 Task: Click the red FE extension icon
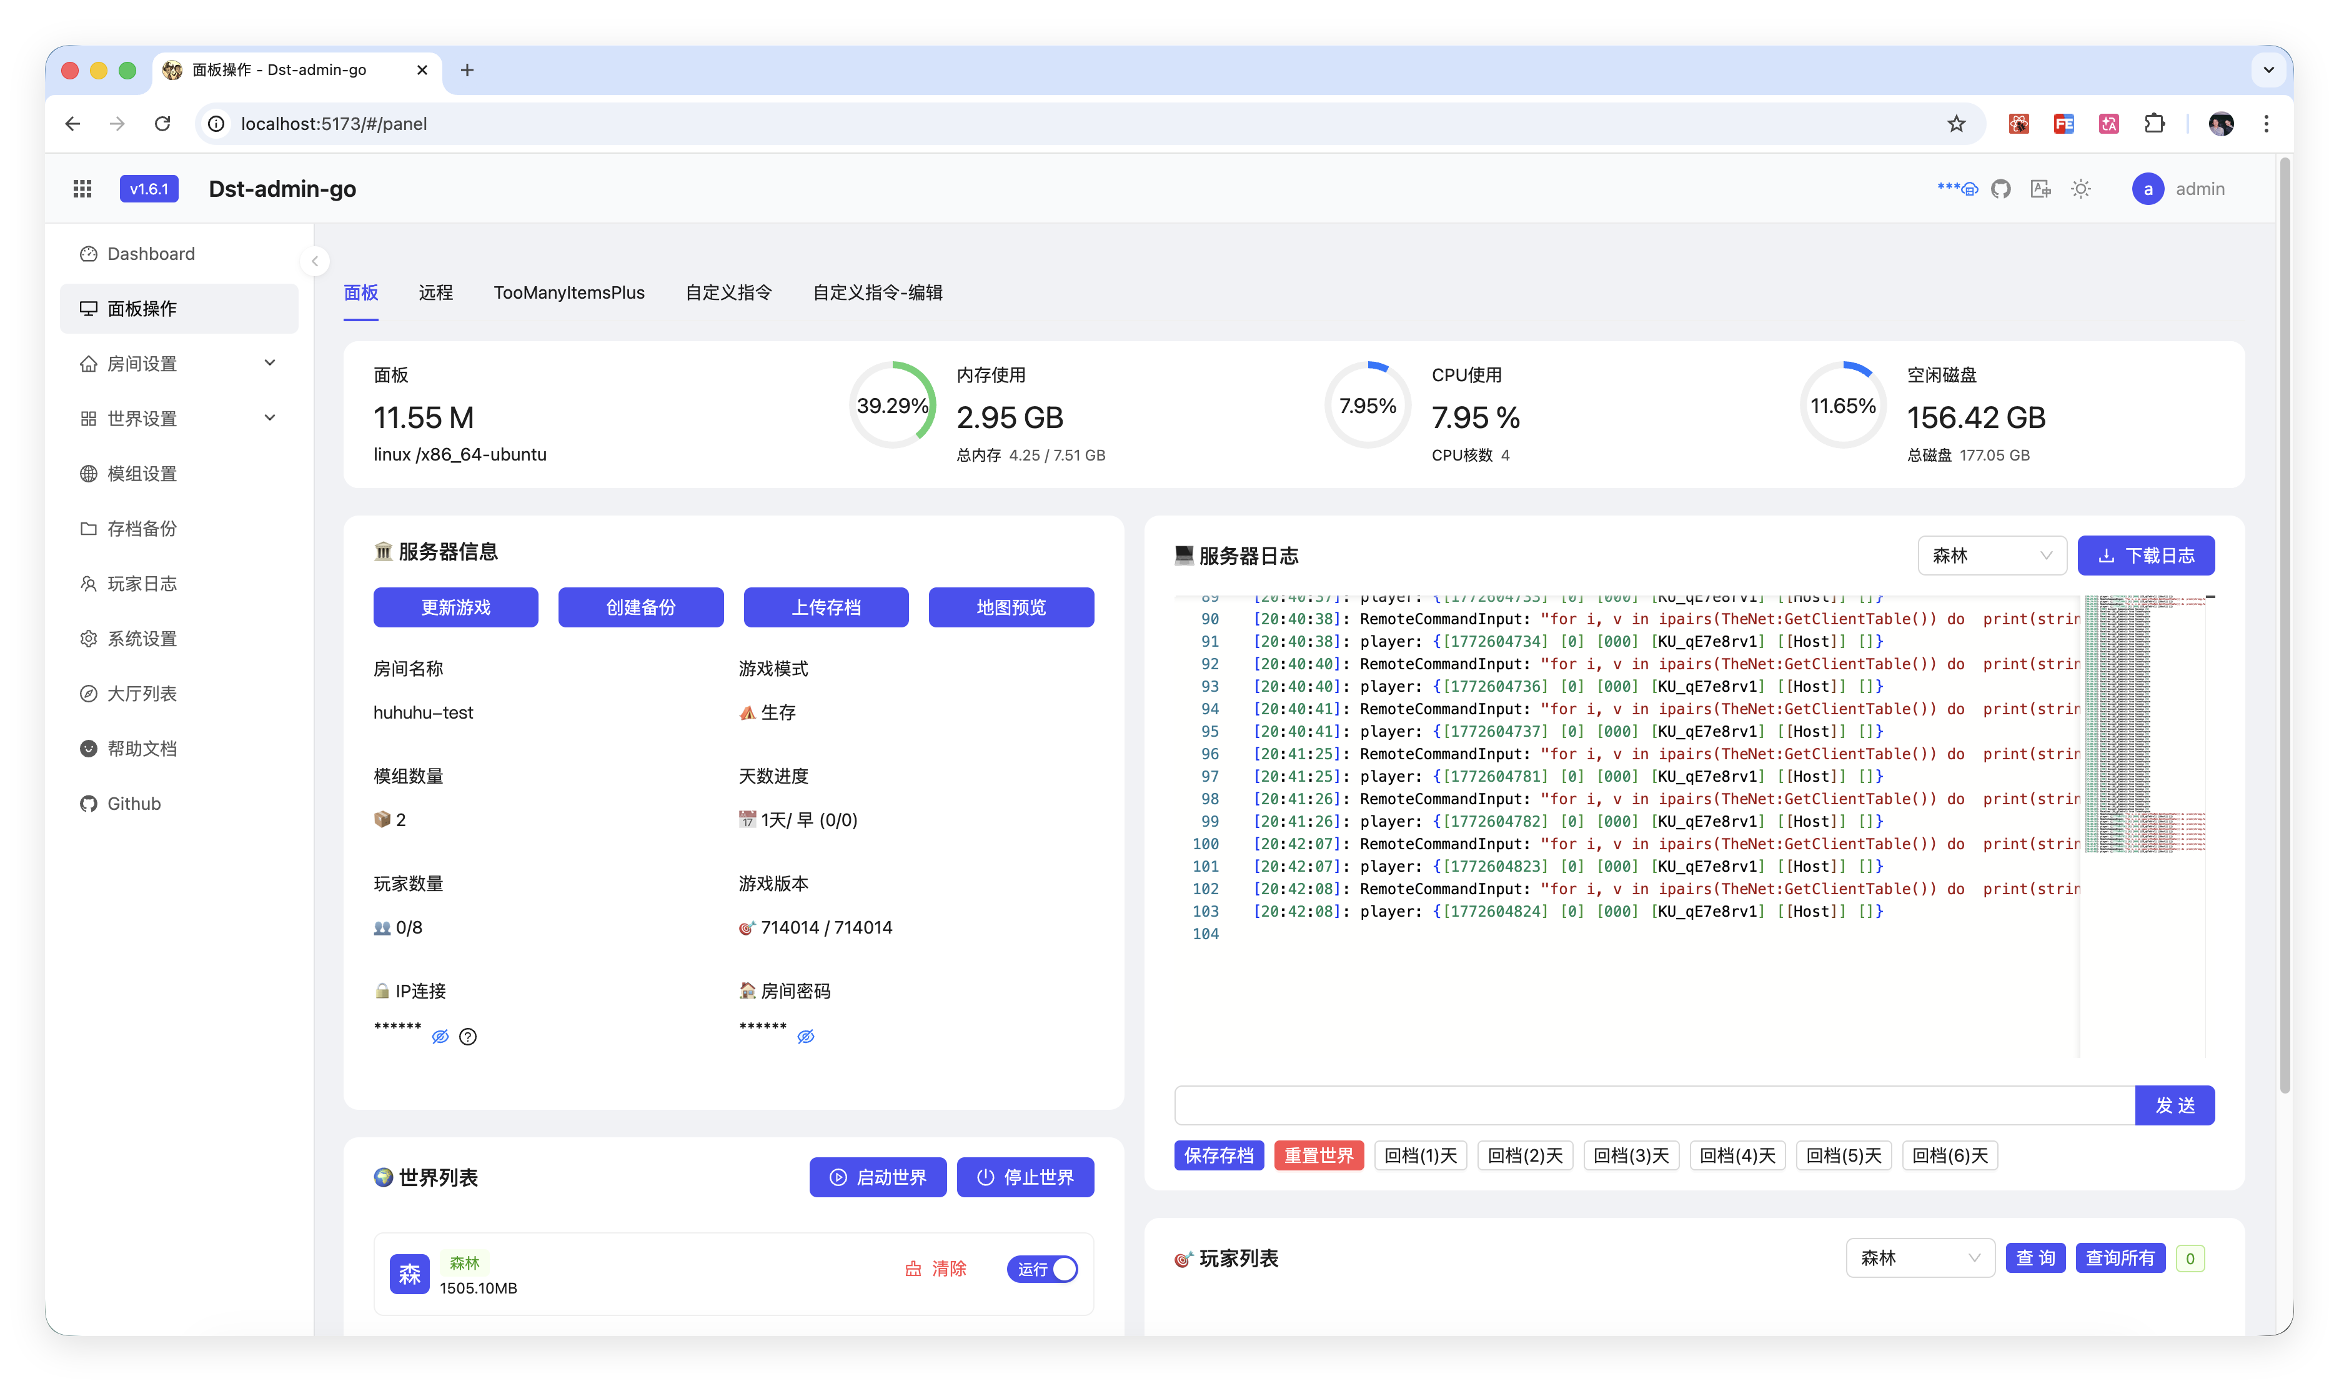[2063, 124]
